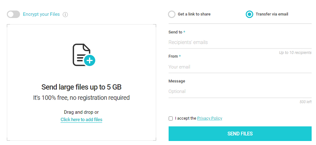The width and height of the screenshot is (316, 145).
Task: Select the Transfer via email radio button
Action: pos(249,14)
